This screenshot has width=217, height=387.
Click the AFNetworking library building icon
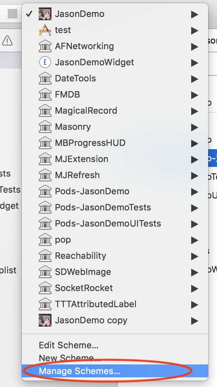click(x=45, y=46)
